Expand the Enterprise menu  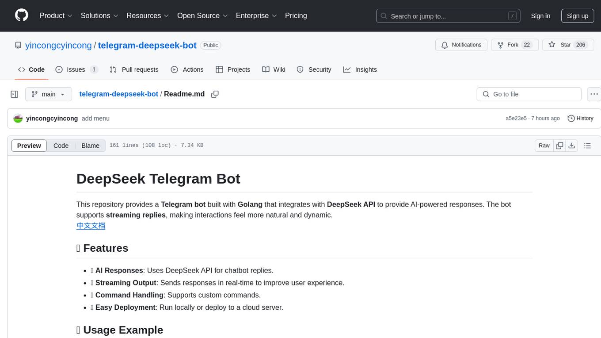coord(256,15)
